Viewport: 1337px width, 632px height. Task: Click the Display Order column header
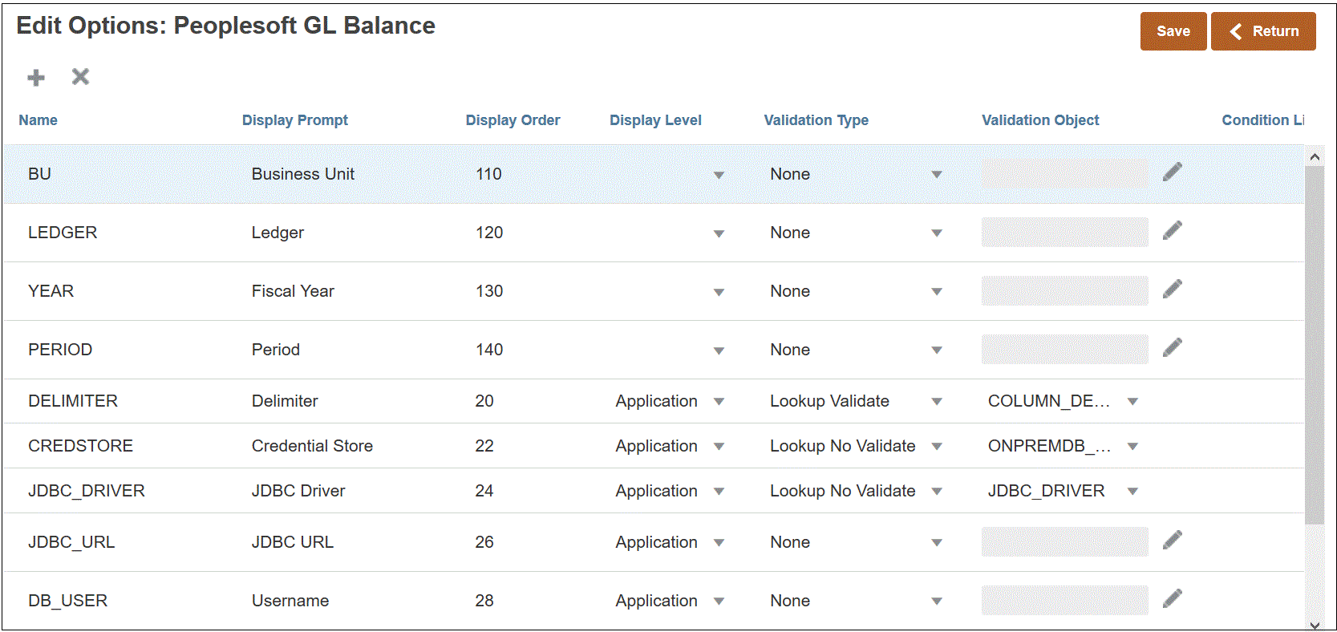click(x=513, y=120)
